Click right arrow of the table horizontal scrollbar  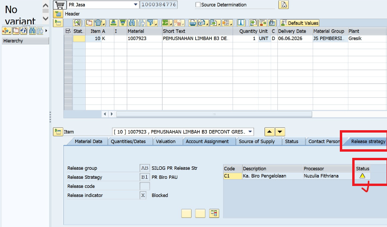point(112,114)
